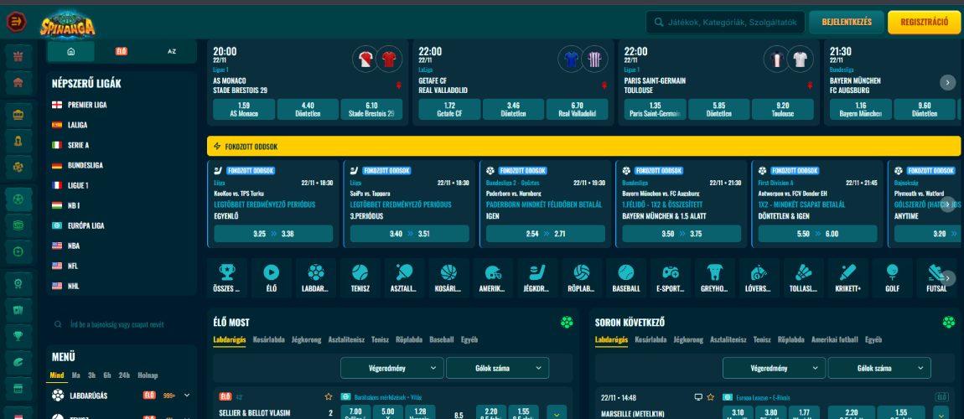Open the Spinanga logo home link
This screenshot has width=964, height=419.
68,23
